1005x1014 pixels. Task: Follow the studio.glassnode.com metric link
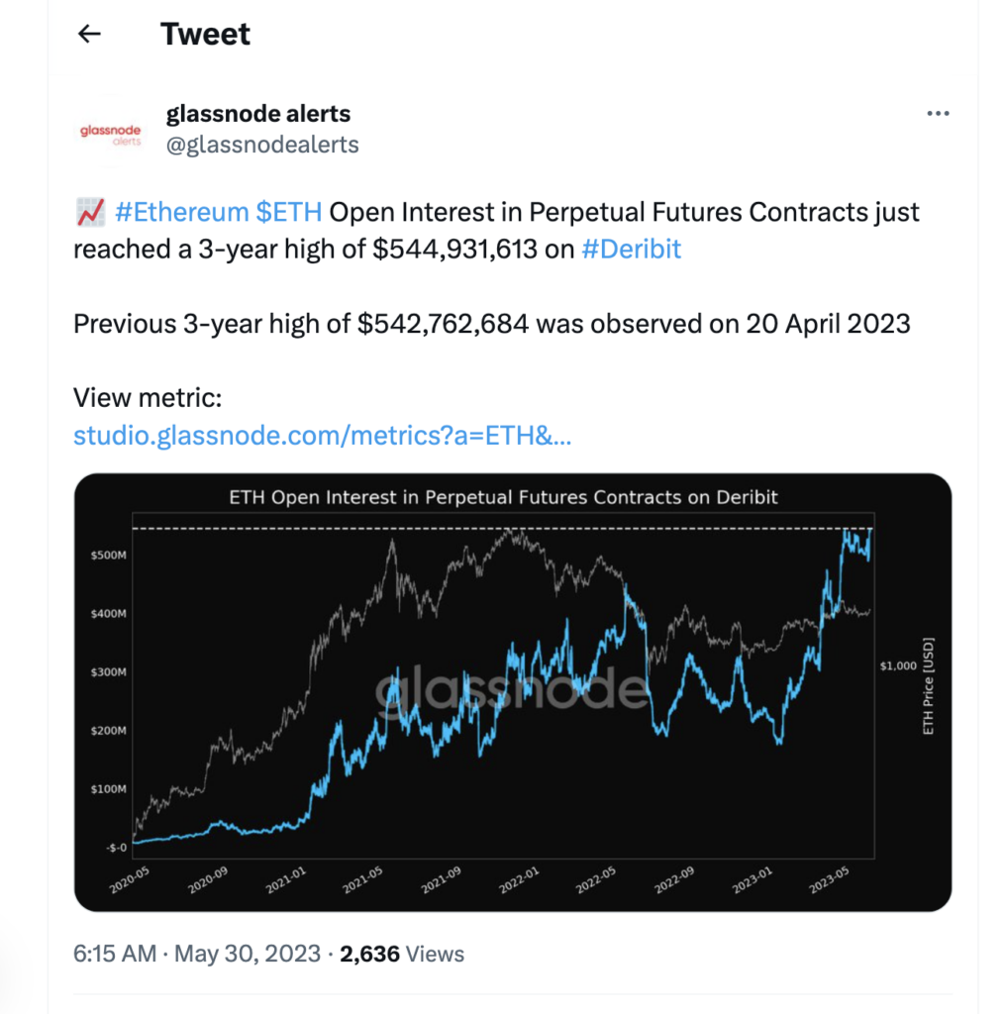point(322,436)
